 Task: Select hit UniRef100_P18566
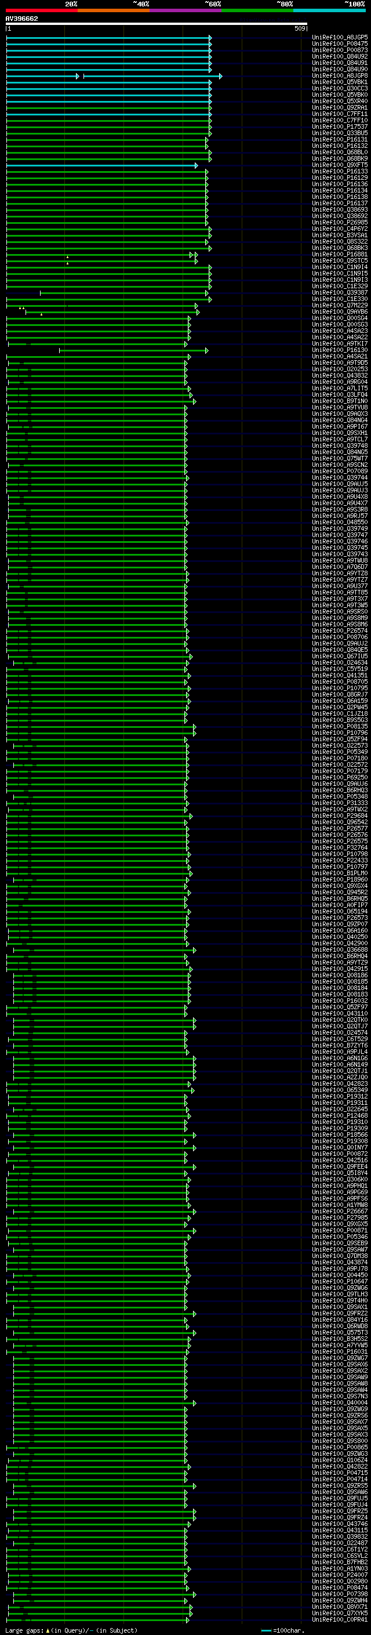[340, 1135]
